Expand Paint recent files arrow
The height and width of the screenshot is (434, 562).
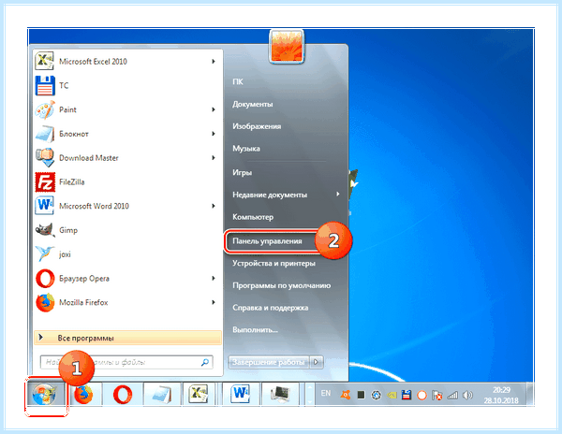coord(214,109)
